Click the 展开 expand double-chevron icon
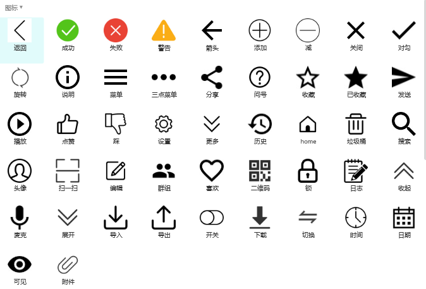The height and width of the screenshot is (289, 426). point(68,218)
